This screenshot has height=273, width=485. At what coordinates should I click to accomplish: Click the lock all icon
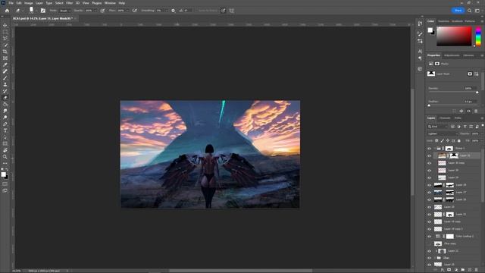pos(459,140)
